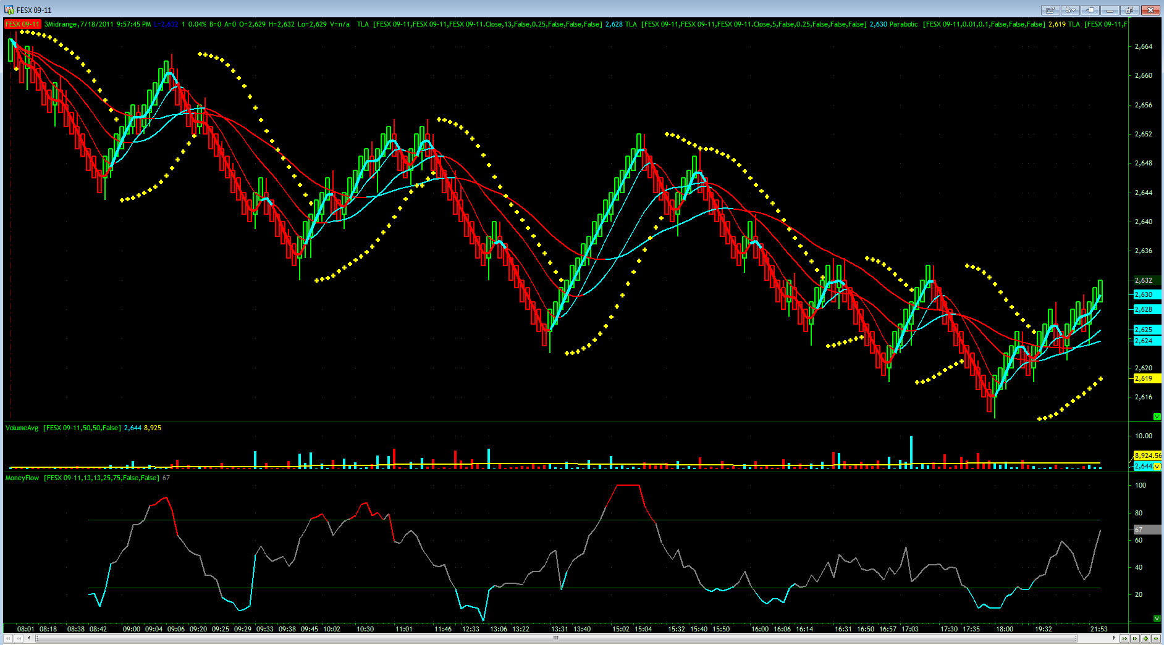The image size is (1164, 645).
Task: Click the 08:01 time axis label
Action: coord(26,629)
